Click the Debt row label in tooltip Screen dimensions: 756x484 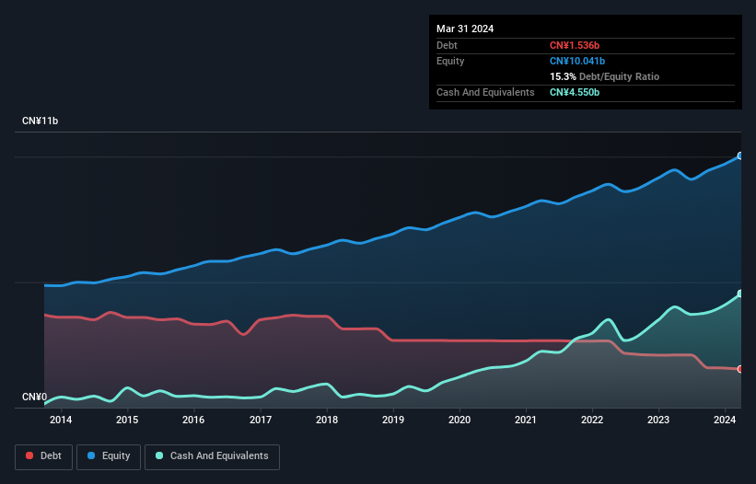click(447, 45)
